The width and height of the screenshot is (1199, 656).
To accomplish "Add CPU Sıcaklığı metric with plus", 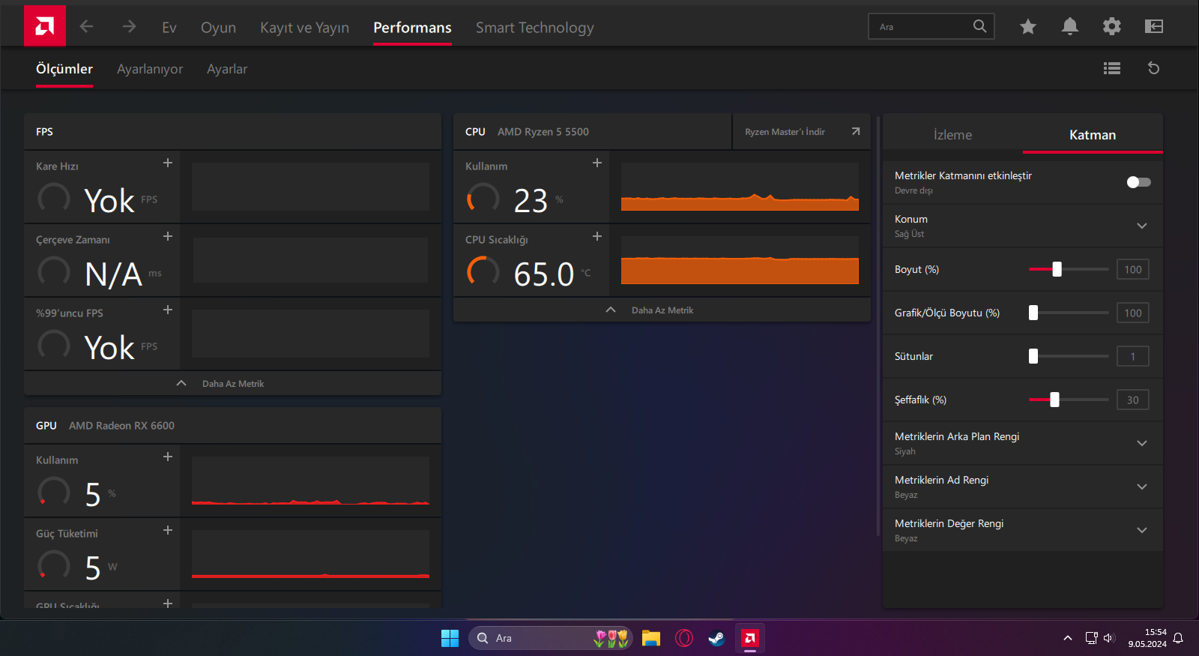I will 597,236.
